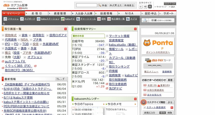Focus the stock search input field
Image resolution: width=215 pixels, height=115 pixels.
tap(86, 5)
